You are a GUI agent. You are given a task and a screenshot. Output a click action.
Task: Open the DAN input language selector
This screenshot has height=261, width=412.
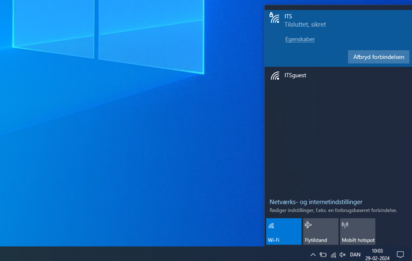point(355,254)
